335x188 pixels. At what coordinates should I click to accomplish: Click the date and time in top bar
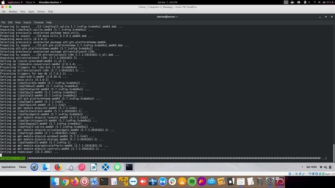tap(167, 2)
